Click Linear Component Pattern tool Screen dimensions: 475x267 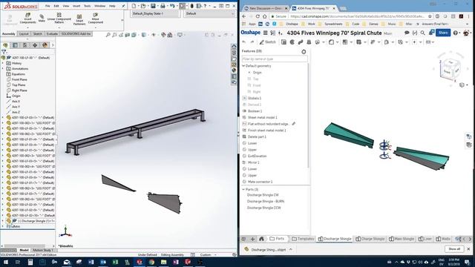[59, 18]
